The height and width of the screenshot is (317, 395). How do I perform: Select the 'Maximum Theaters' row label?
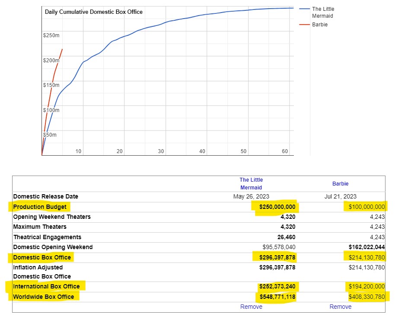point(40,227)
